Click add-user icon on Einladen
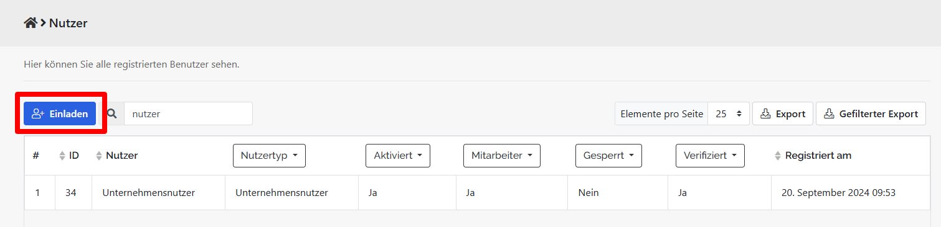941x227 pixels. (x=38, y=113)
